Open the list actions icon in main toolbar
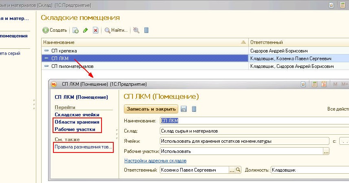 [x=146, y=30]
